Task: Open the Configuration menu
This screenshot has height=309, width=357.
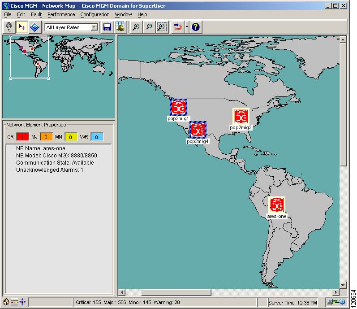Action: 95,14
